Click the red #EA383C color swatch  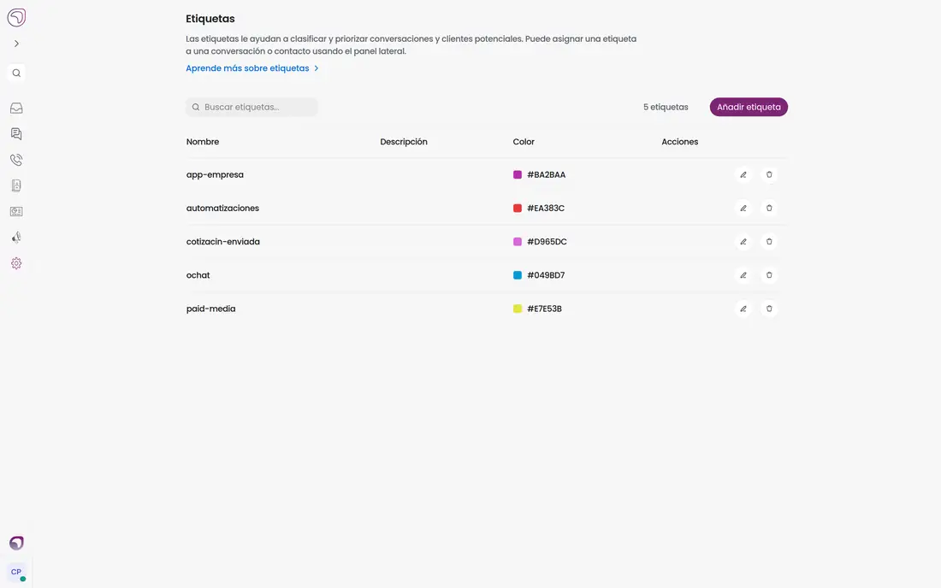518,209
